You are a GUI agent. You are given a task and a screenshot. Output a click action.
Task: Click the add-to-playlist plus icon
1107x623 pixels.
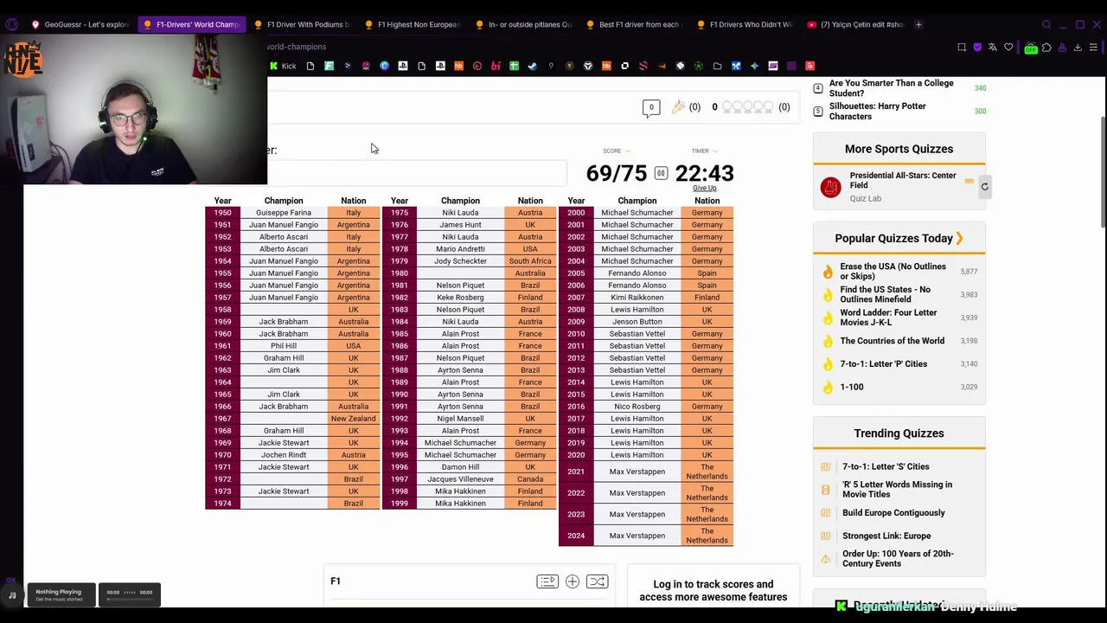click(x=573, y=581)
